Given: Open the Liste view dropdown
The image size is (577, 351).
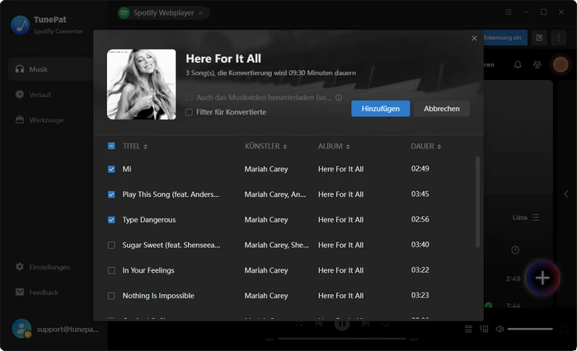Looking at the screenshot, I should coord(526,218).
